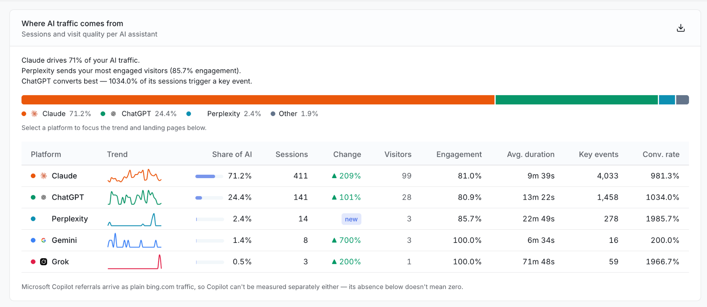Focus the Gemini platform row name
Screen dimensions: 707x307
tap(64, 240)
